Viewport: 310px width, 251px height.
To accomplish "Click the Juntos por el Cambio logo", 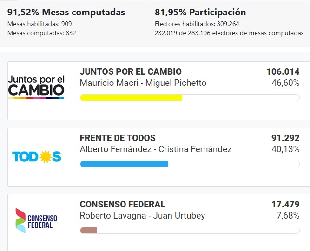I will pos(36,87).
